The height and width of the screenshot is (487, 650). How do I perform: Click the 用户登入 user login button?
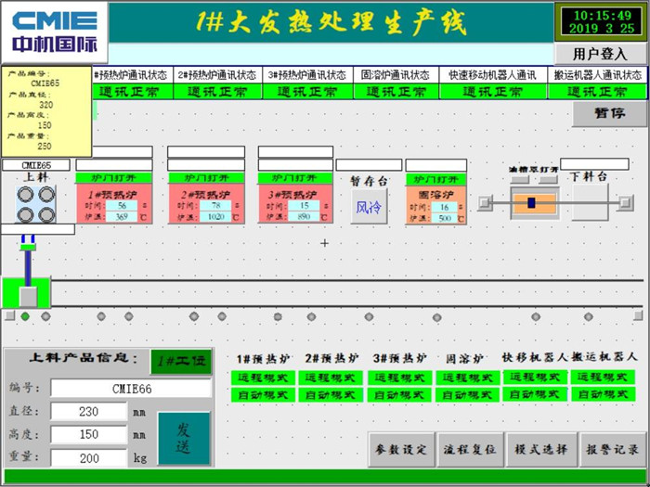click(x=600, y=54)
